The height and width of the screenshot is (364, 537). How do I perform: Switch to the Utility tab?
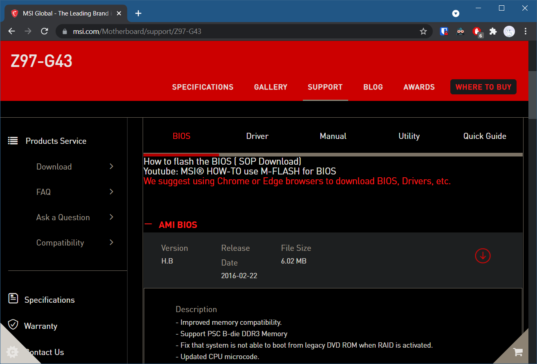point(409,136)
